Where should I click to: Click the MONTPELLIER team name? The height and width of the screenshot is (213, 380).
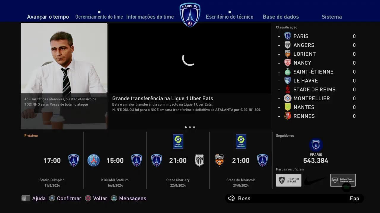pyautogui.click(x=312, y=99)
